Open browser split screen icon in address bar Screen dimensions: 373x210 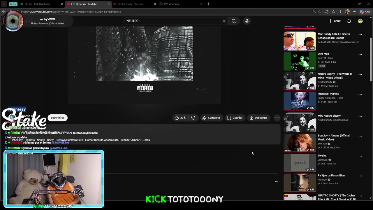coord(314,12)
